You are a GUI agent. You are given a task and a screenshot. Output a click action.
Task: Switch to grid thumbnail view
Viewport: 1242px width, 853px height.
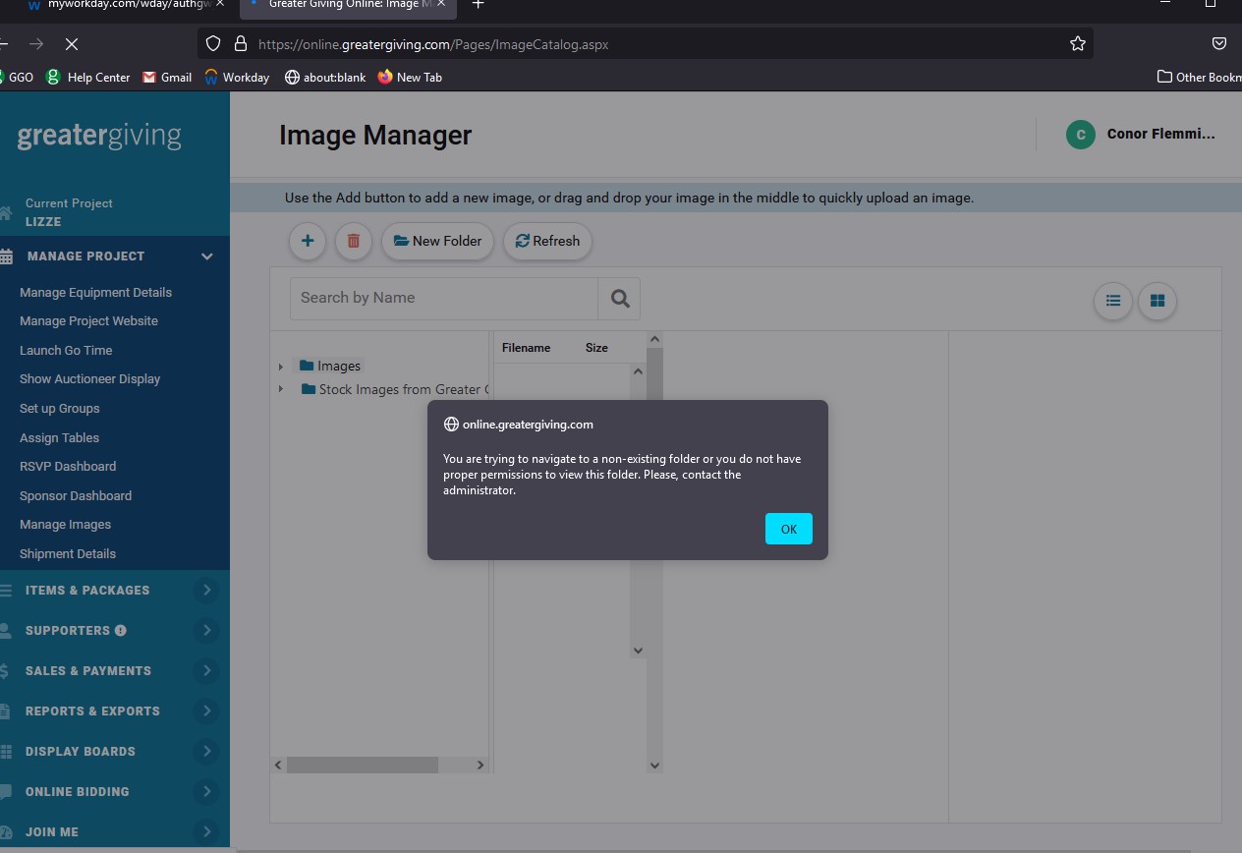click(1157, 301)
